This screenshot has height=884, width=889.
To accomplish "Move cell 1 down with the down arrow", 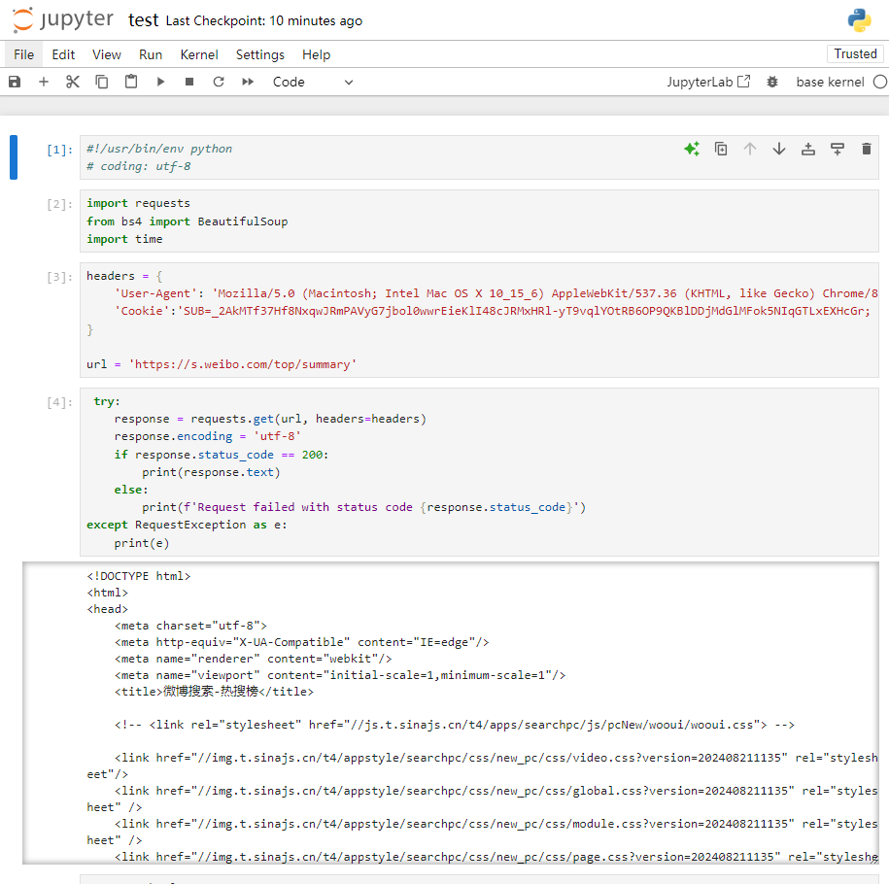I will pos(779,149).
